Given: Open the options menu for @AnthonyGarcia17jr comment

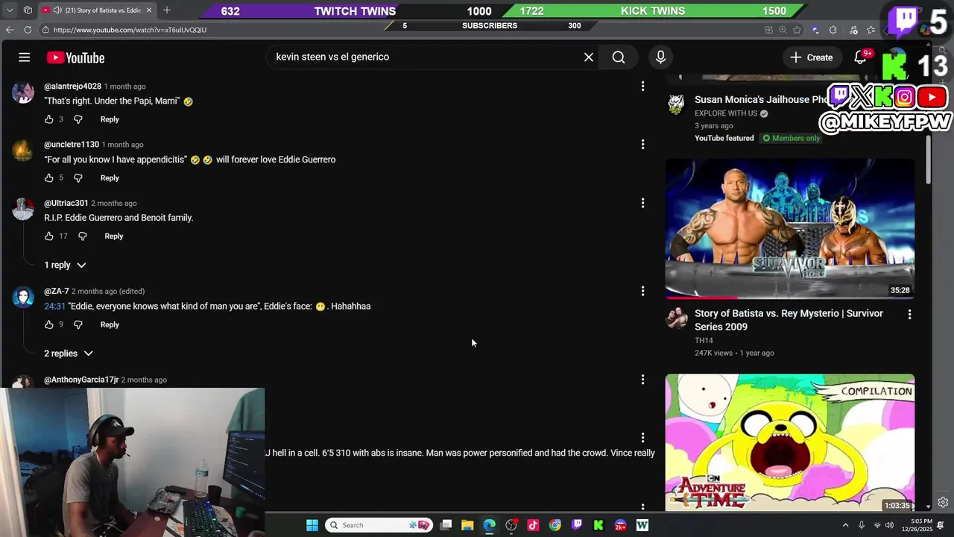Looking at the screenshot, I should [642, 380].
